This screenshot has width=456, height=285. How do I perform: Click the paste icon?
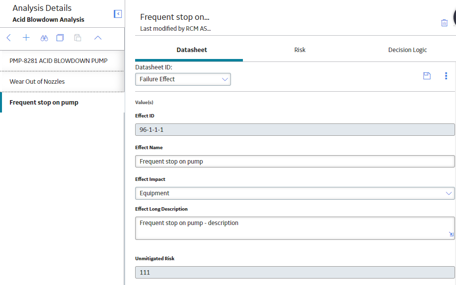(x=77, y=38)
